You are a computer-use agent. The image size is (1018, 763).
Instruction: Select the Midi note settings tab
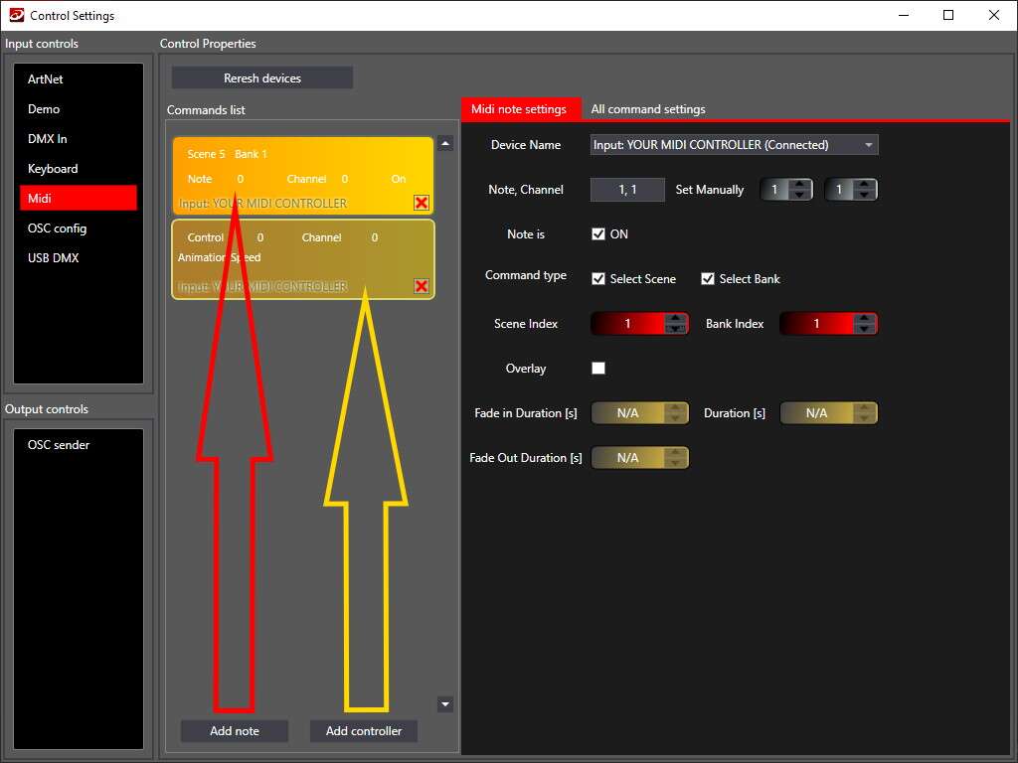521,109
